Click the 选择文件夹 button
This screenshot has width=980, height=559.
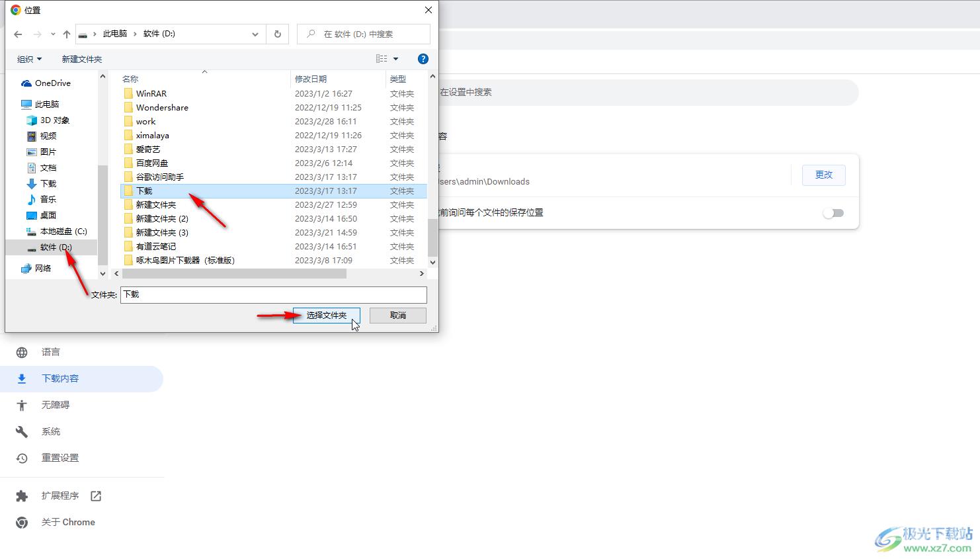pyautogui.click(x=327, y=316)
